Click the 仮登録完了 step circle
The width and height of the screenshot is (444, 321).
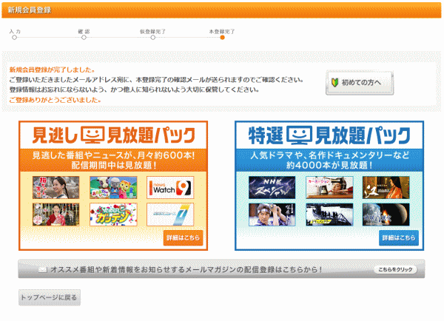click(153, 38)
